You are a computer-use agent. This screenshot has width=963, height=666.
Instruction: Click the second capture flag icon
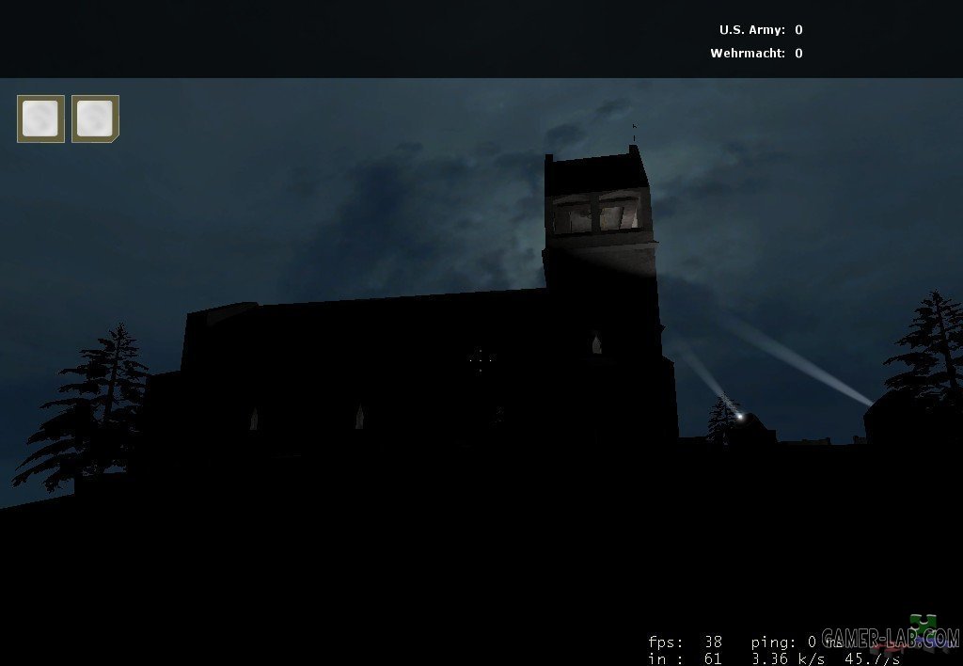(95, 119)
